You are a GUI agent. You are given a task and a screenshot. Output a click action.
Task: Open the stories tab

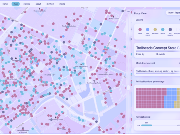[26, 4]
